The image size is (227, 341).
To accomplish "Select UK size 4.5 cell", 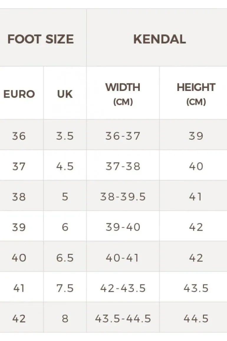I will [x=65, y=167].
